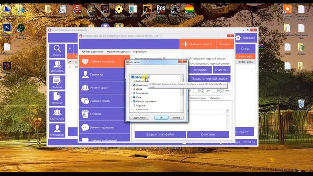313x176 pixels.
Task: Switch to the Комментарии tab
Action: coord(198,98)
